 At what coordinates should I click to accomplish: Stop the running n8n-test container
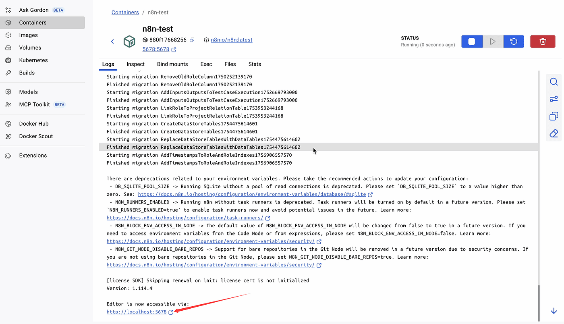point(472,42)
